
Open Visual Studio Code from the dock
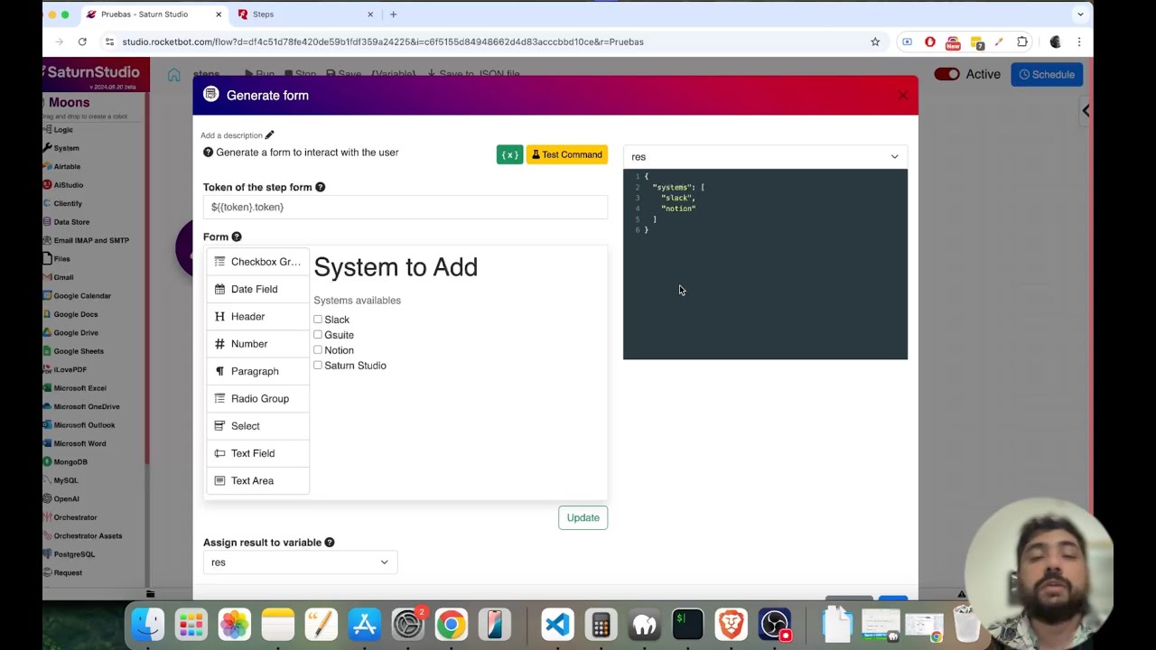click(x=557, y=625)
